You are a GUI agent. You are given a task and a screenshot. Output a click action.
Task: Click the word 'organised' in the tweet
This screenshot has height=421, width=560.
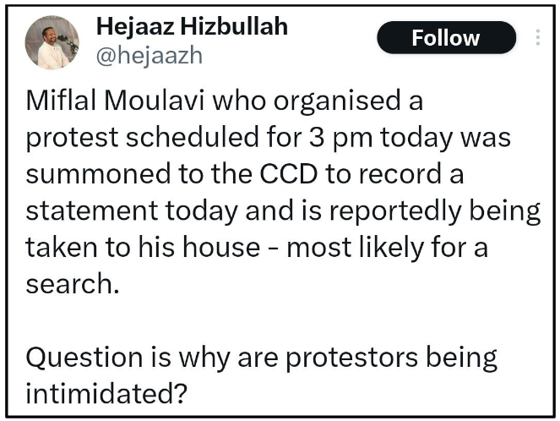[x=337, y=101]
